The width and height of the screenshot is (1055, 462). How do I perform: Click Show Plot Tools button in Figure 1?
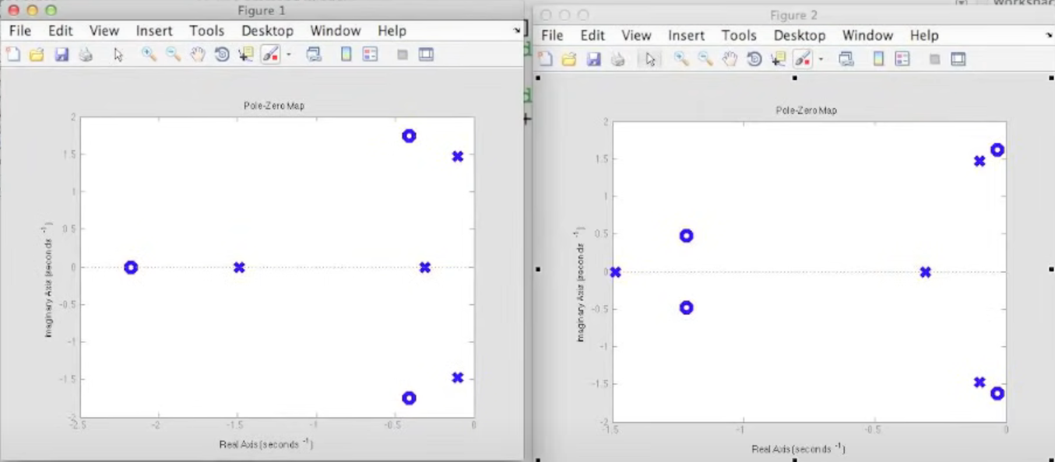tap(426, 54)
